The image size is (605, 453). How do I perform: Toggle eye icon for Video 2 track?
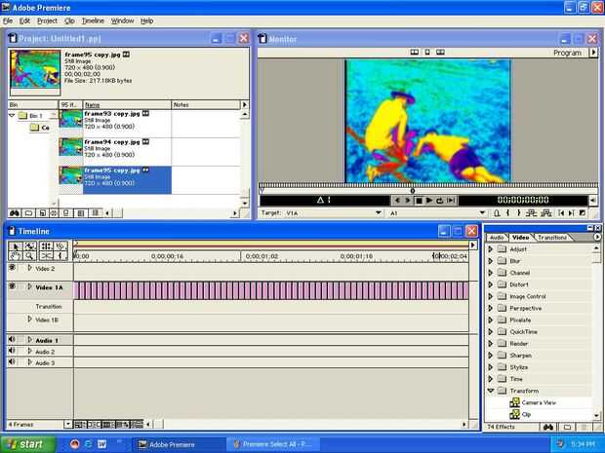click(13, 268)
